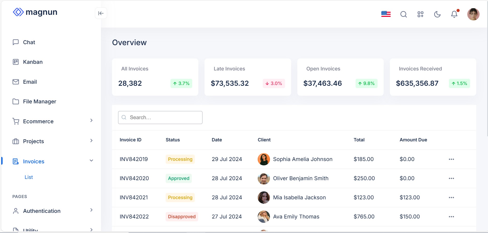Open the File Manager

click(39, 101)
